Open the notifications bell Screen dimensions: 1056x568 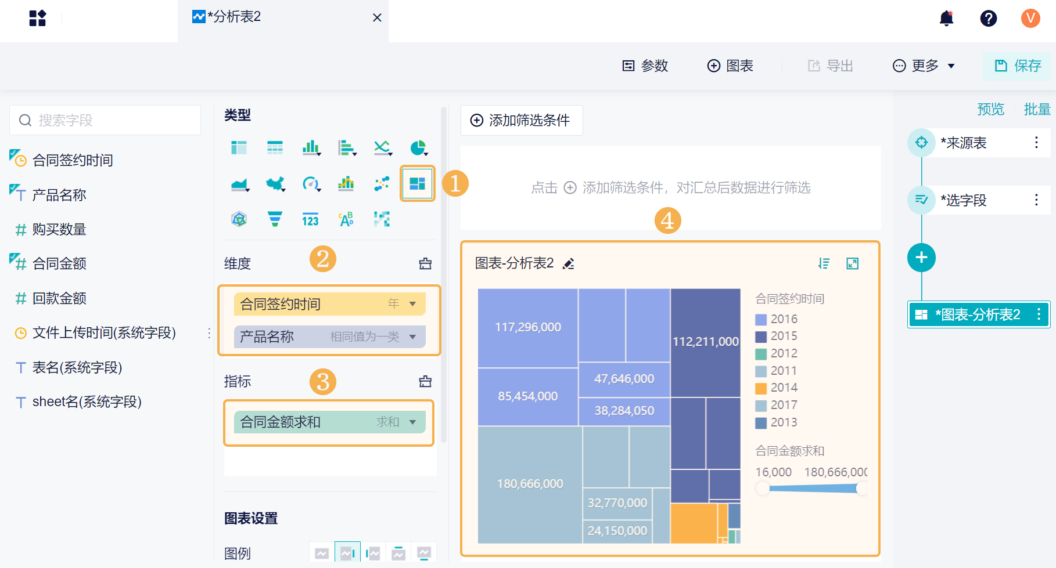946,18
